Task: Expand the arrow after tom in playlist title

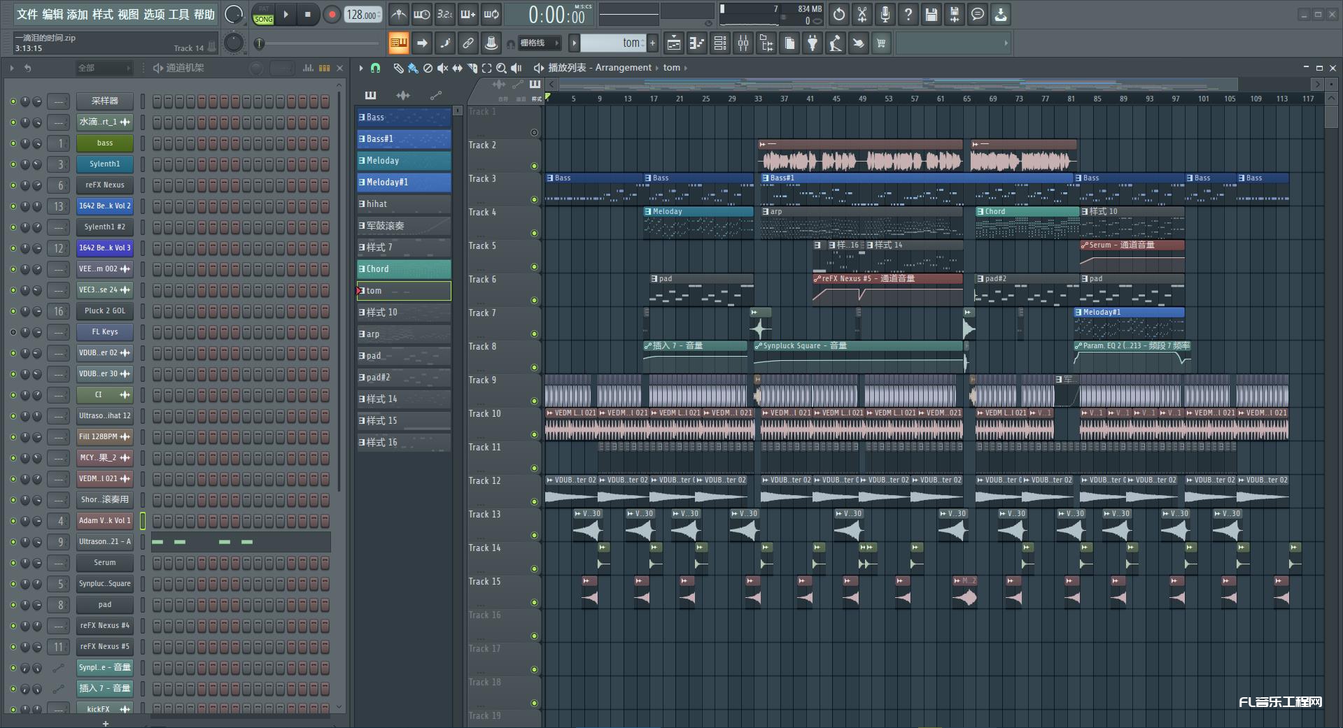Action: click(x=686, y=68)
